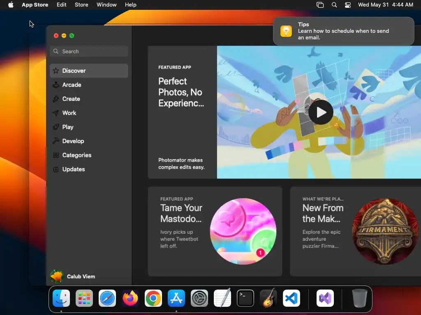Image resolution: width=421 pixels, height=315 pixels.
Task: Click the date and time clock
Action: pos(386,5)
